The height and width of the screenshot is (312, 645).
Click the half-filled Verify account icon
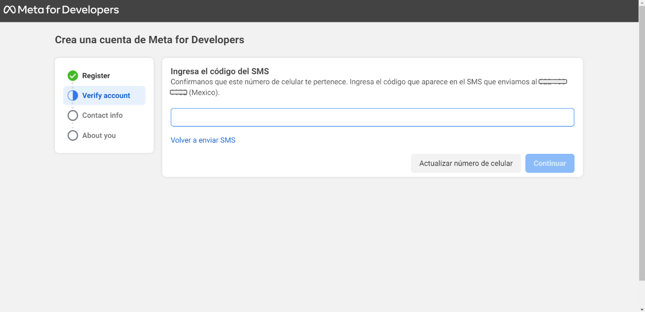pos(73,96)
